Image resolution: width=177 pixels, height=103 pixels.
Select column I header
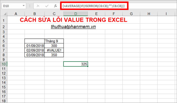coord(166,14)
